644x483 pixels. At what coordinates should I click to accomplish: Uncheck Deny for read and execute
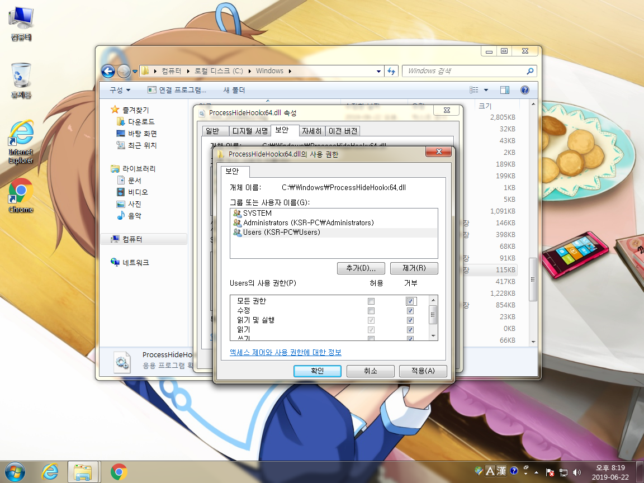click(x=410, y=320)
